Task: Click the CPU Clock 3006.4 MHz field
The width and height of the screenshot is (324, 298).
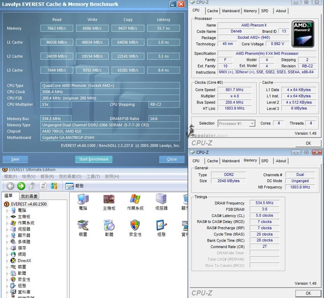Action: (110, 92)
